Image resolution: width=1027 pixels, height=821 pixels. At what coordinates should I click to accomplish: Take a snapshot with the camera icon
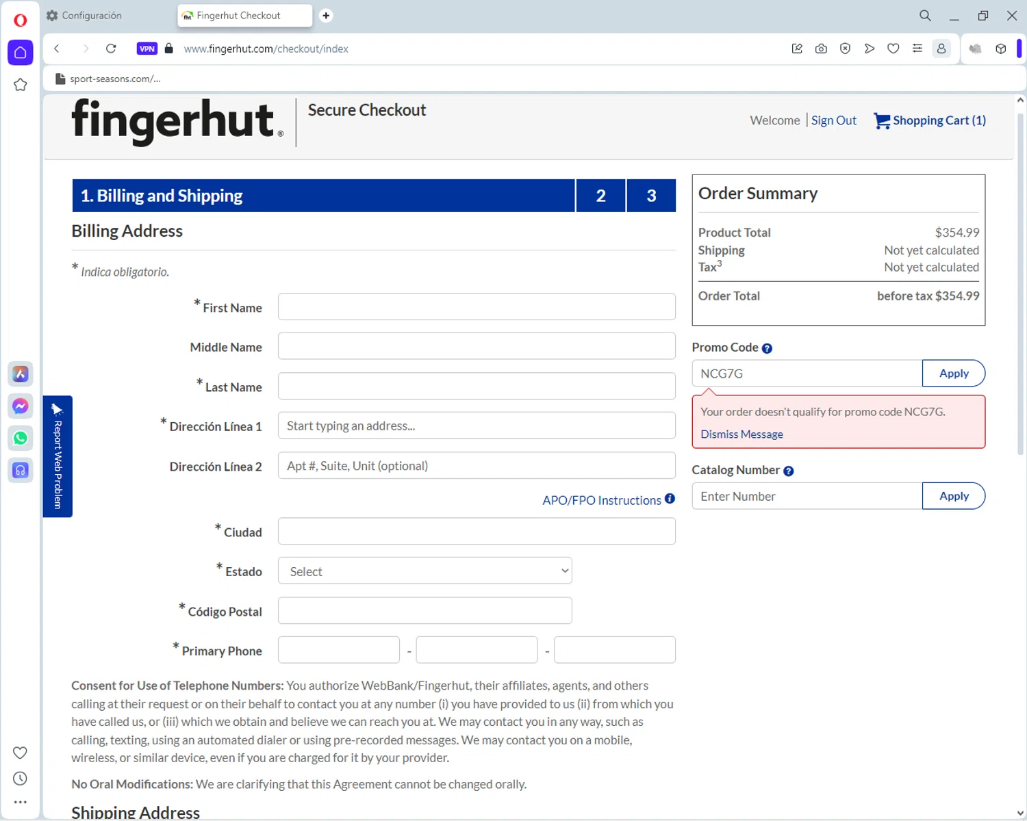(821, 49)
